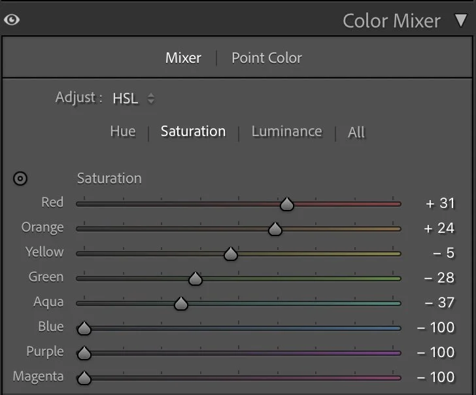
Task: Collapse the Color Mixer panel triangle
Action: tap(461, 20)
